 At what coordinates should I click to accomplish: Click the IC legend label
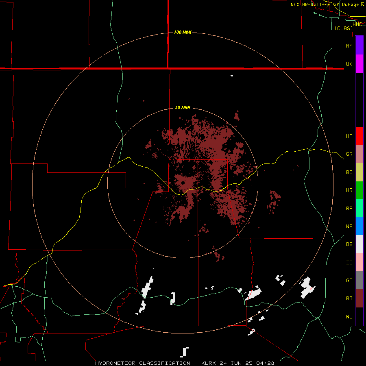coord(349,263)
